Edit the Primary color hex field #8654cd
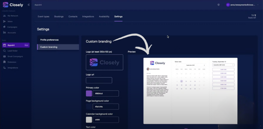 click(x=106, y=94)
